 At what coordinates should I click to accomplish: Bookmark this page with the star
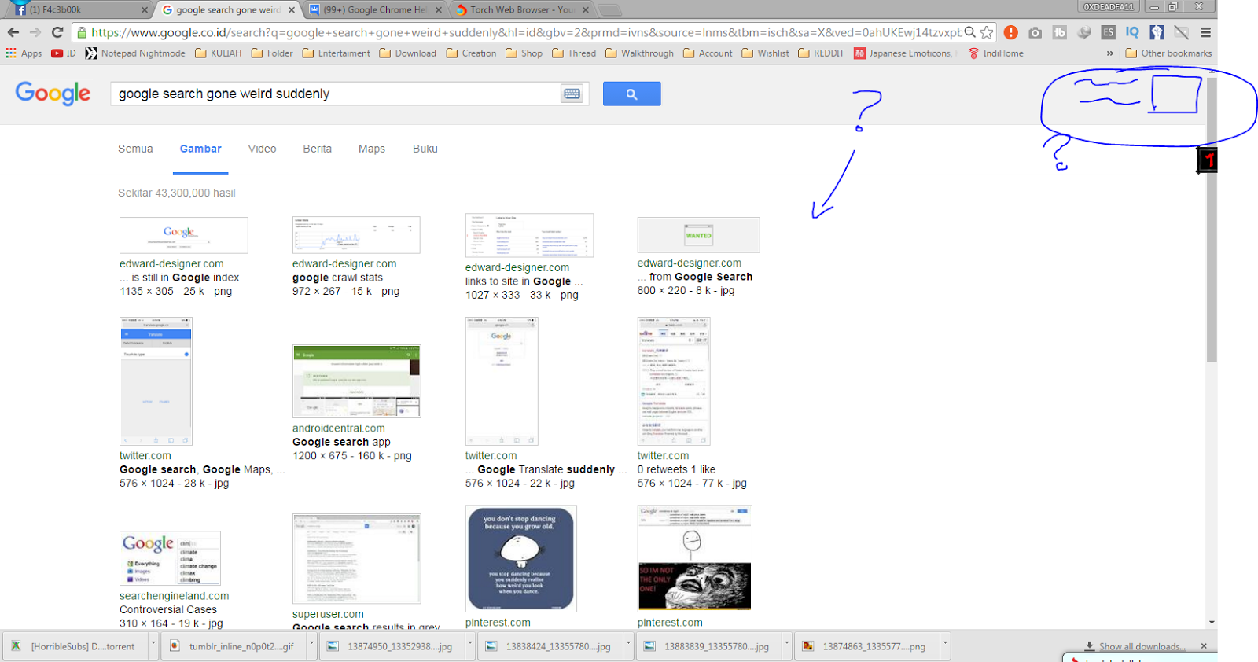point(987,32)
